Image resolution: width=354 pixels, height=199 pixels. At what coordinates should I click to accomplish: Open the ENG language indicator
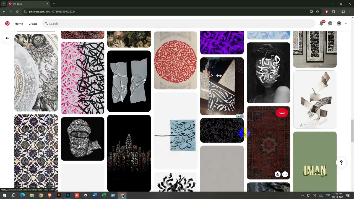[x=328, y=195]
